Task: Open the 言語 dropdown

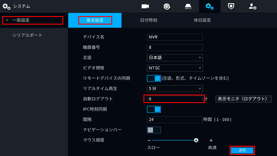Action: pyautogui.click(x=175, y=58)
